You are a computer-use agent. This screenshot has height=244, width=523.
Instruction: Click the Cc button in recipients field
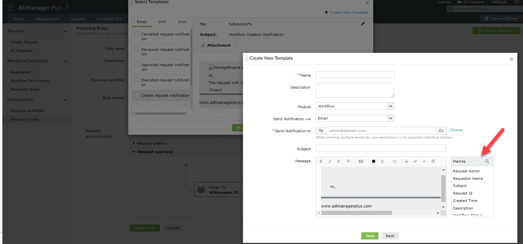[x=441, y=131]
